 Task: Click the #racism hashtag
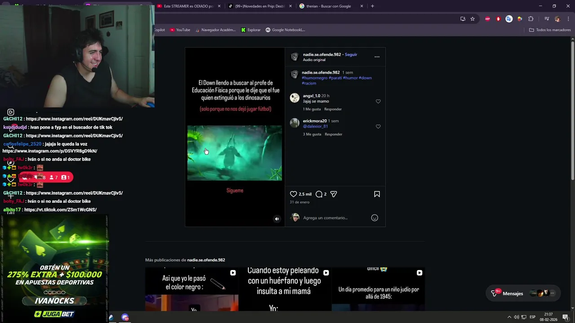pos(309,83)
